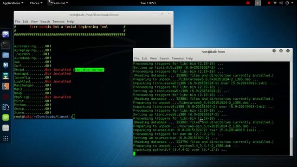This screenshot has height=167, width=297.
Task: Open Files folder icon in dock
Action: pyautogui.click(x=6, y=55)
